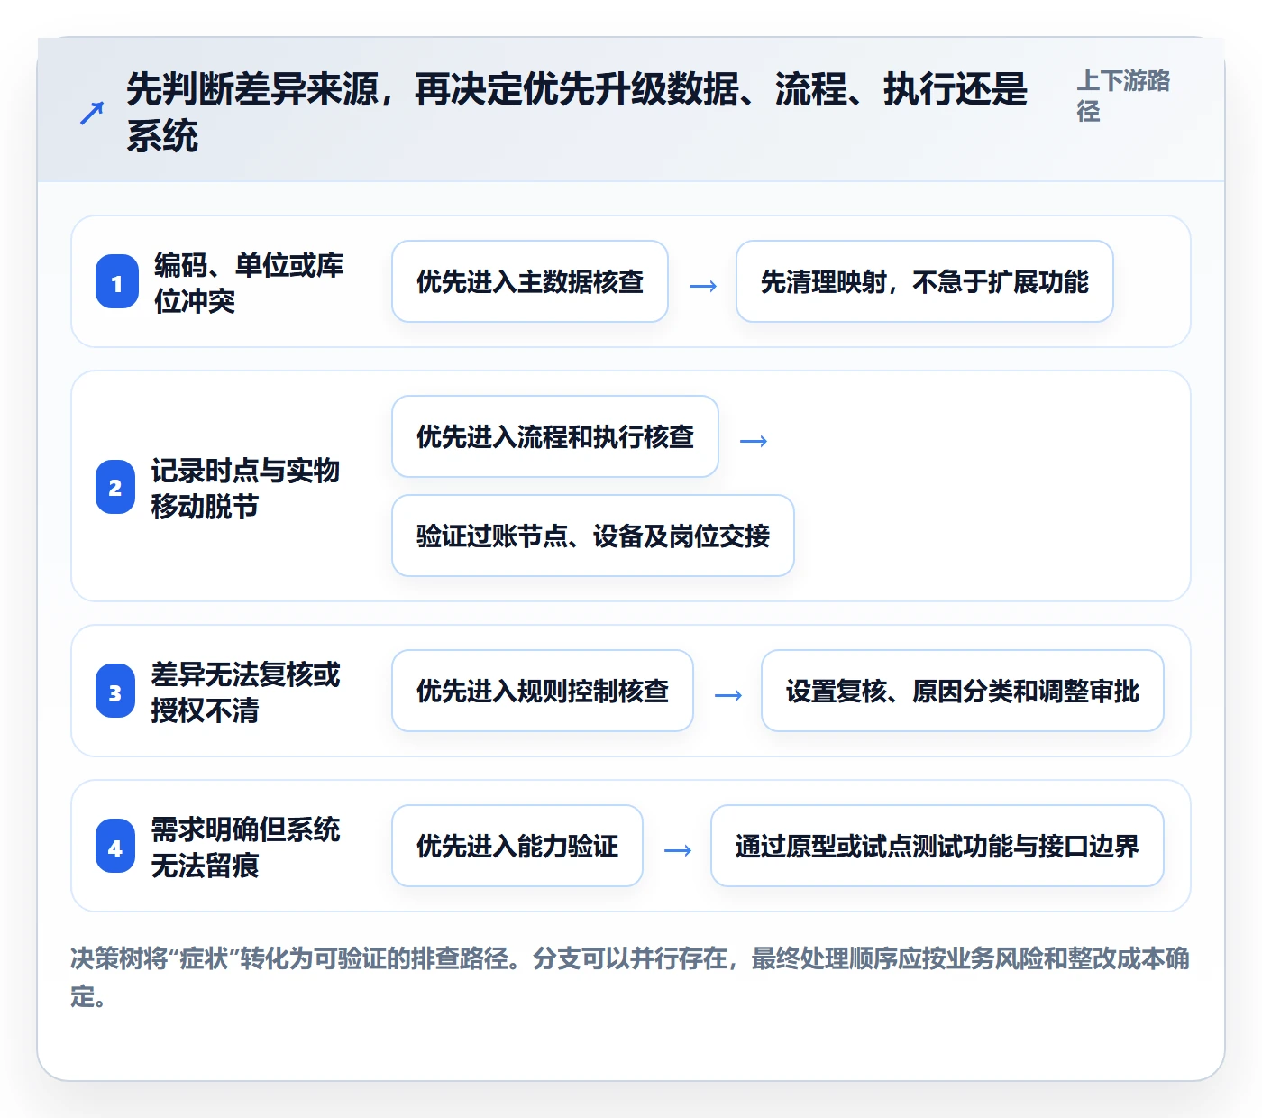Click step number 2 badge

pyautogui.click(x=115, y=488)
